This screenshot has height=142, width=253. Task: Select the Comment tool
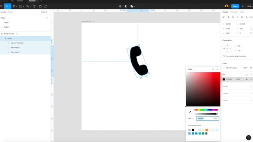pos(46,6)
